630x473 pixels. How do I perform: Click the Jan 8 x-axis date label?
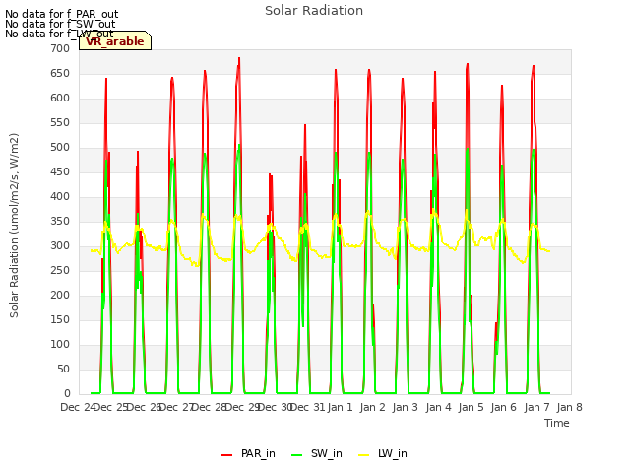(x=570, y=407)
